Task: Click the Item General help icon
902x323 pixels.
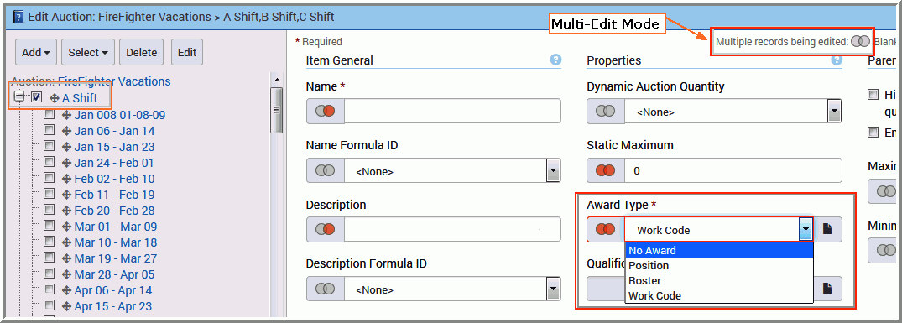Action: point(555,60)
